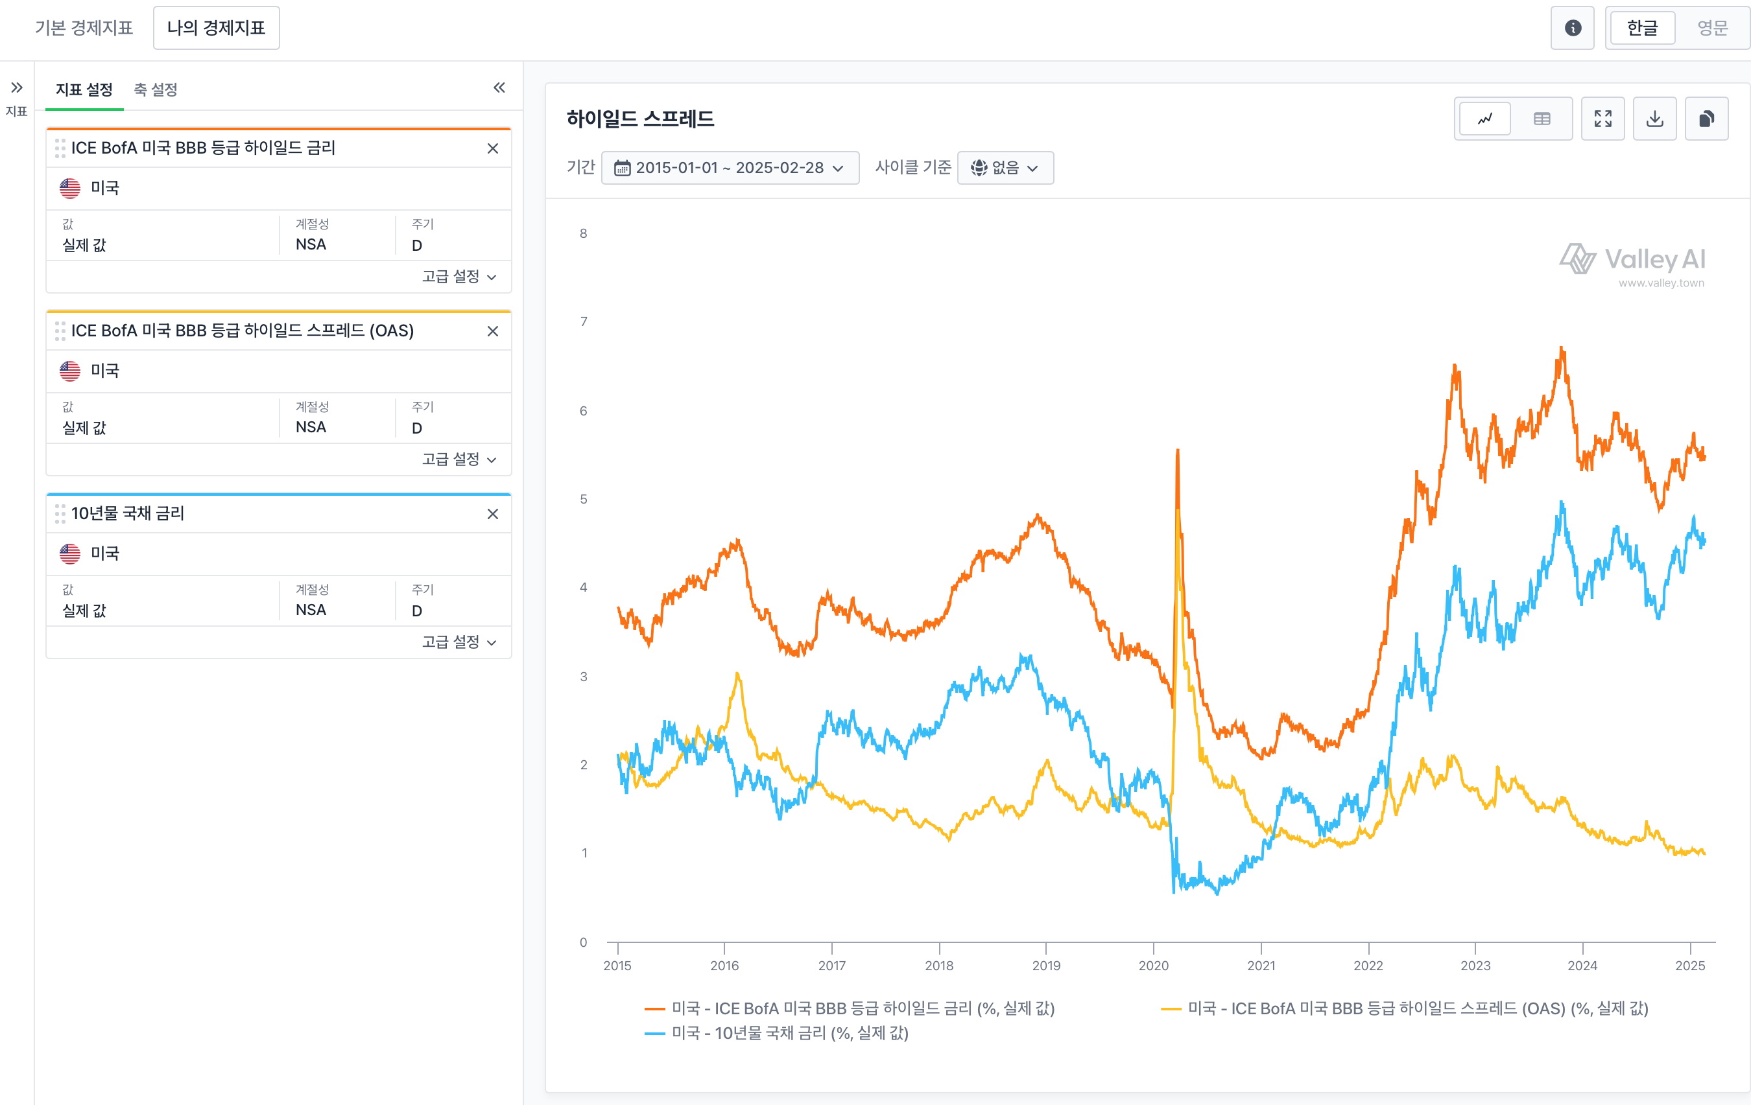The image size is (1751, 1105).
Task: Toggle blue 10년물 국채 금리 legend series
Action: pos(777,1033)
